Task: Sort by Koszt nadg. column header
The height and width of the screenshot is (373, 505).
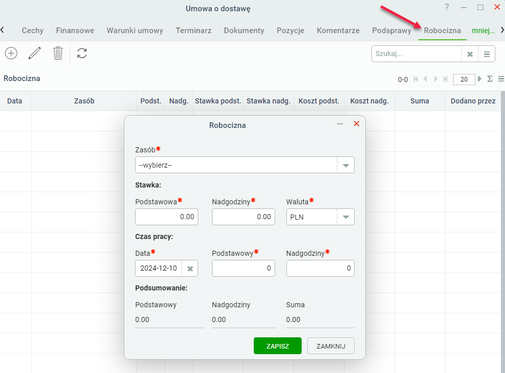Action: point(369,101)
